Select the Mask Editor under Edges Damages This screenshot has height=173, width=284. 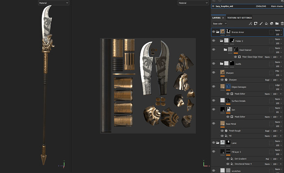click(240, 94)
